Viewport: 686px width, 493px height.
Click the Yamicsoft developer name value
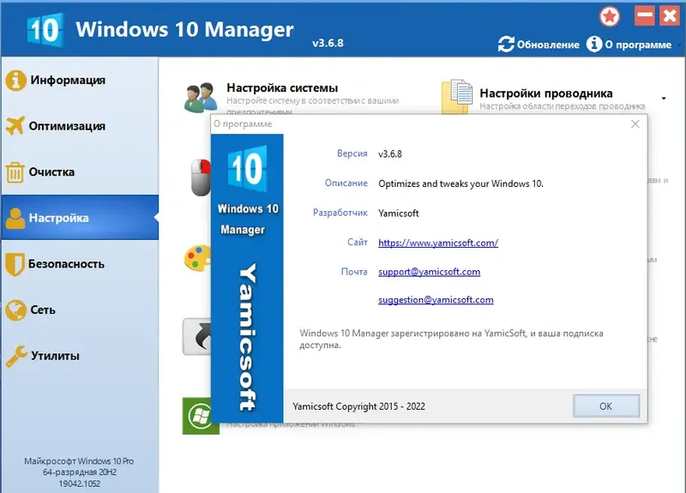[399, 213]
